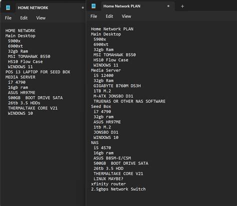Click 'WINDOWS 11' line in PLAN window
Viewport: 237px width, 206px height.
[106, 65]
